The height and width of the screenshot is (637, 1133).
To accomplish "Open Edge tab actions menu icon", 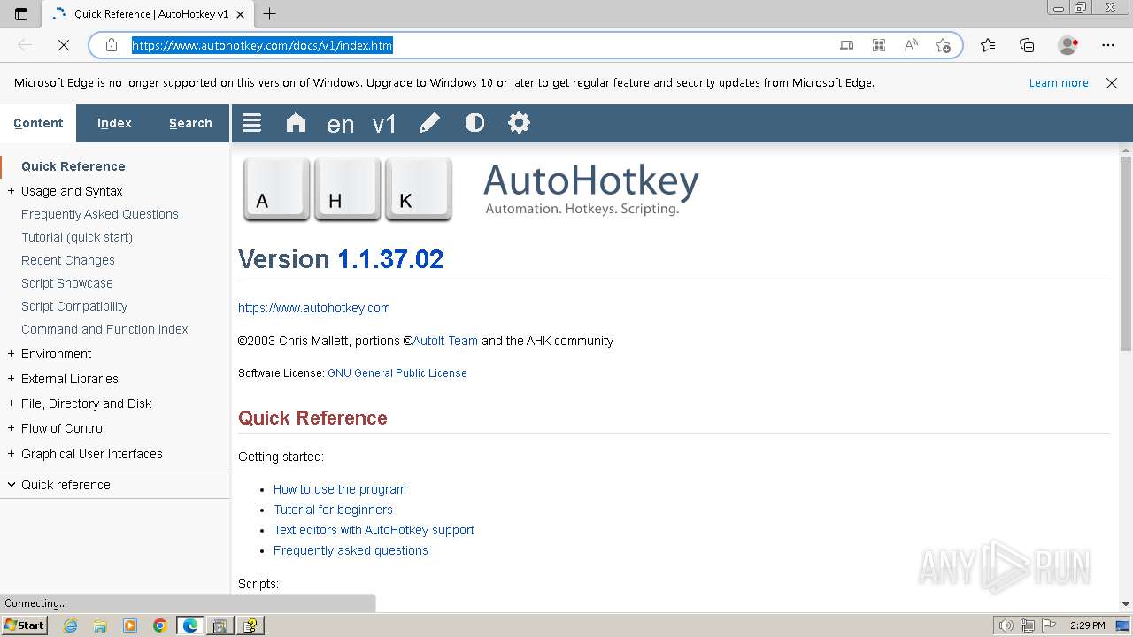I will (21, 14).
